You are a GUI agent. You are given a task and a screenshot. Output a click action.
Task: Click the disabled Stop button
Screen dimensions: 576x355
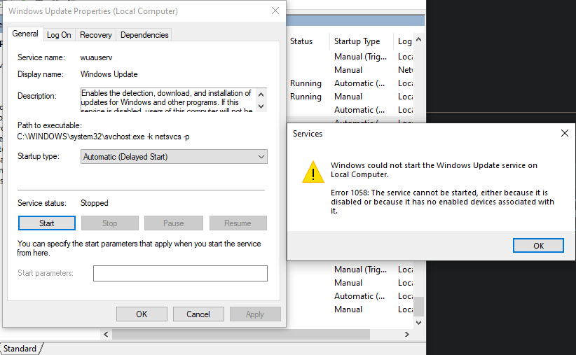click(x=110, y=223)
